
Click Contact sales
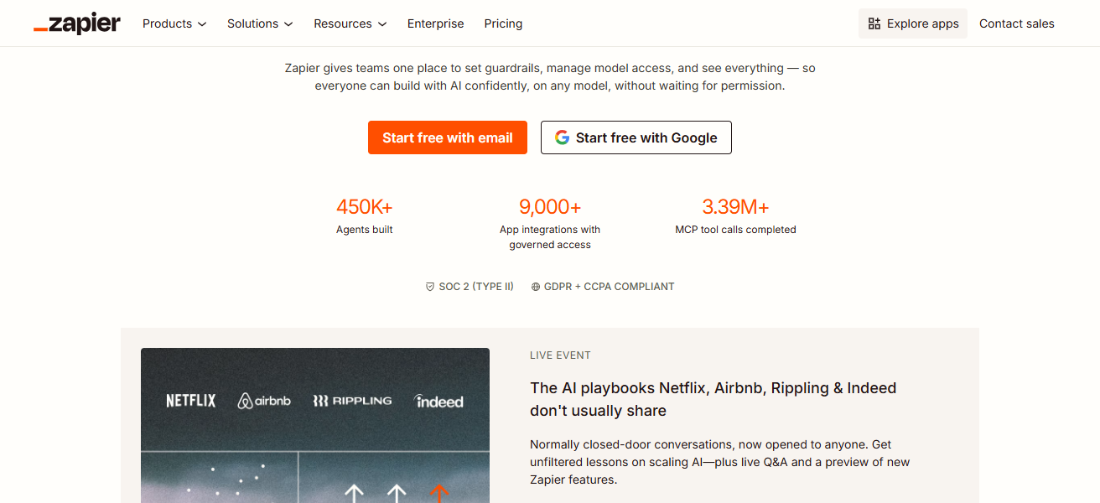[1016, 23]
